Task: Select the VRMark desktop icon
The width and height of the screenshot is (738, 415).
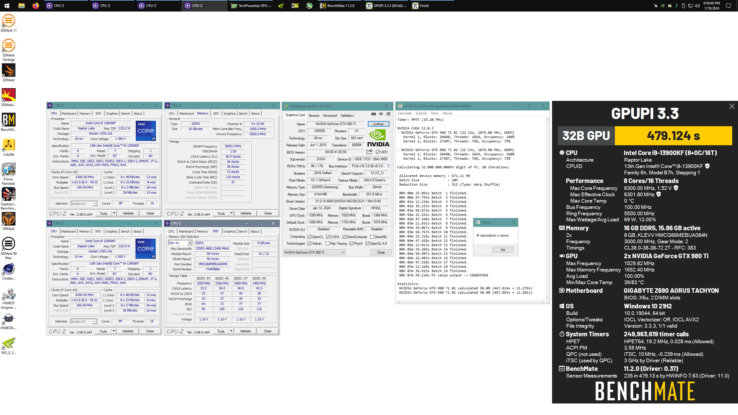Action: [x=9, y=221]
